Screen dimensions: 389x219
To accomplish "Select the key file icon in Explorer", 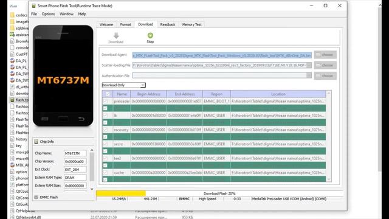I will pos(12,145).
